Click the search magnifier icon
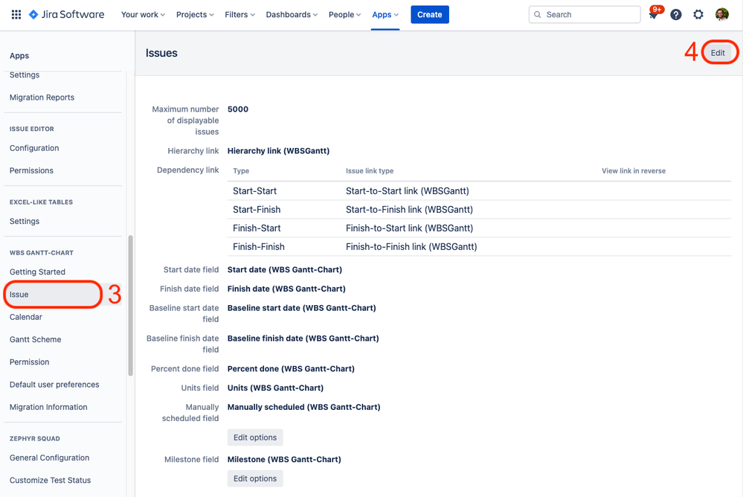The height and width of the screenshot is (497, 743). coord(537,15)
